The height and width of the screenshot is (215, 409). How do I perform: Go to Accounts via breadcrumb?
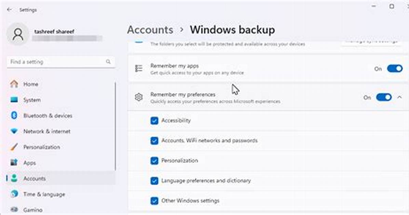(150, 29)
